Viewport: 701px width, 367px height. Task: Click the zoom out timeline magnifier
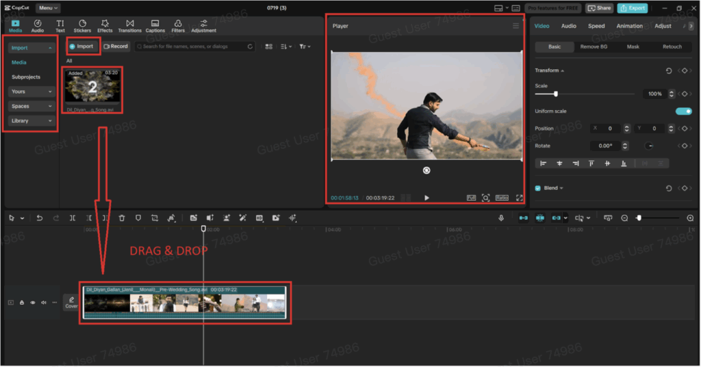(x=624, y=218)
